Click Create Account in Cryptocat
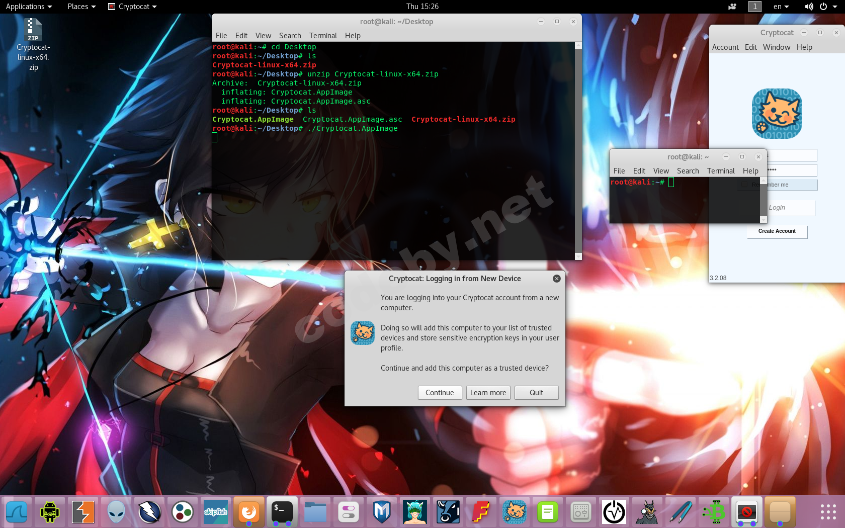 777,231
